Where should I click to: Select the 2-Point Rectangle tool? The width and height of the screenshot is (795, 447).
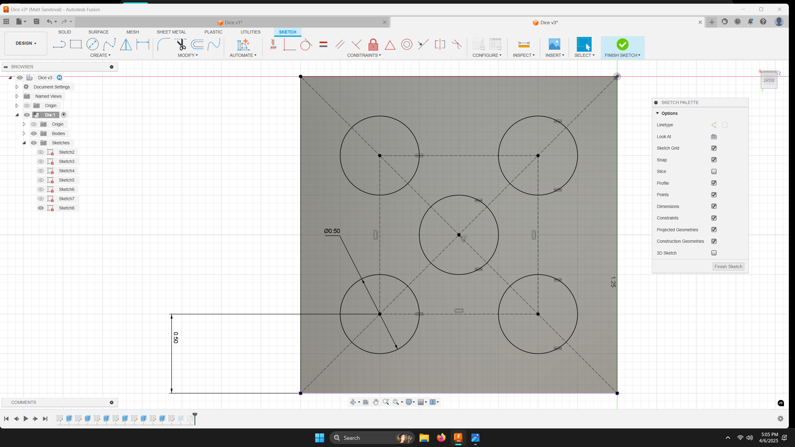(76, 44)
